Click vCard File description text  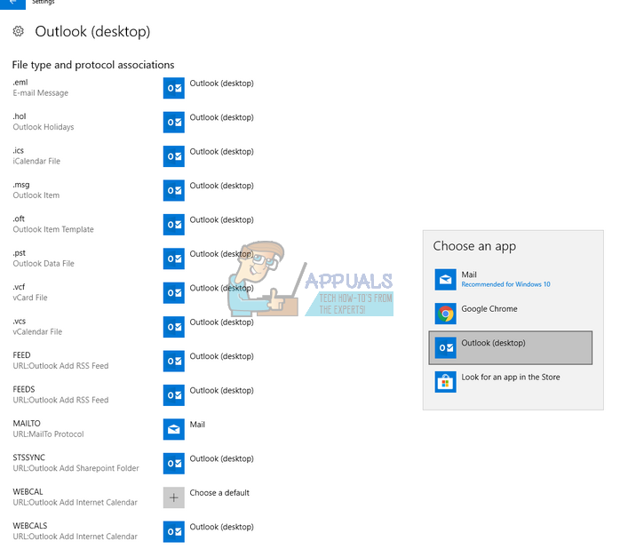click(30, 298)
